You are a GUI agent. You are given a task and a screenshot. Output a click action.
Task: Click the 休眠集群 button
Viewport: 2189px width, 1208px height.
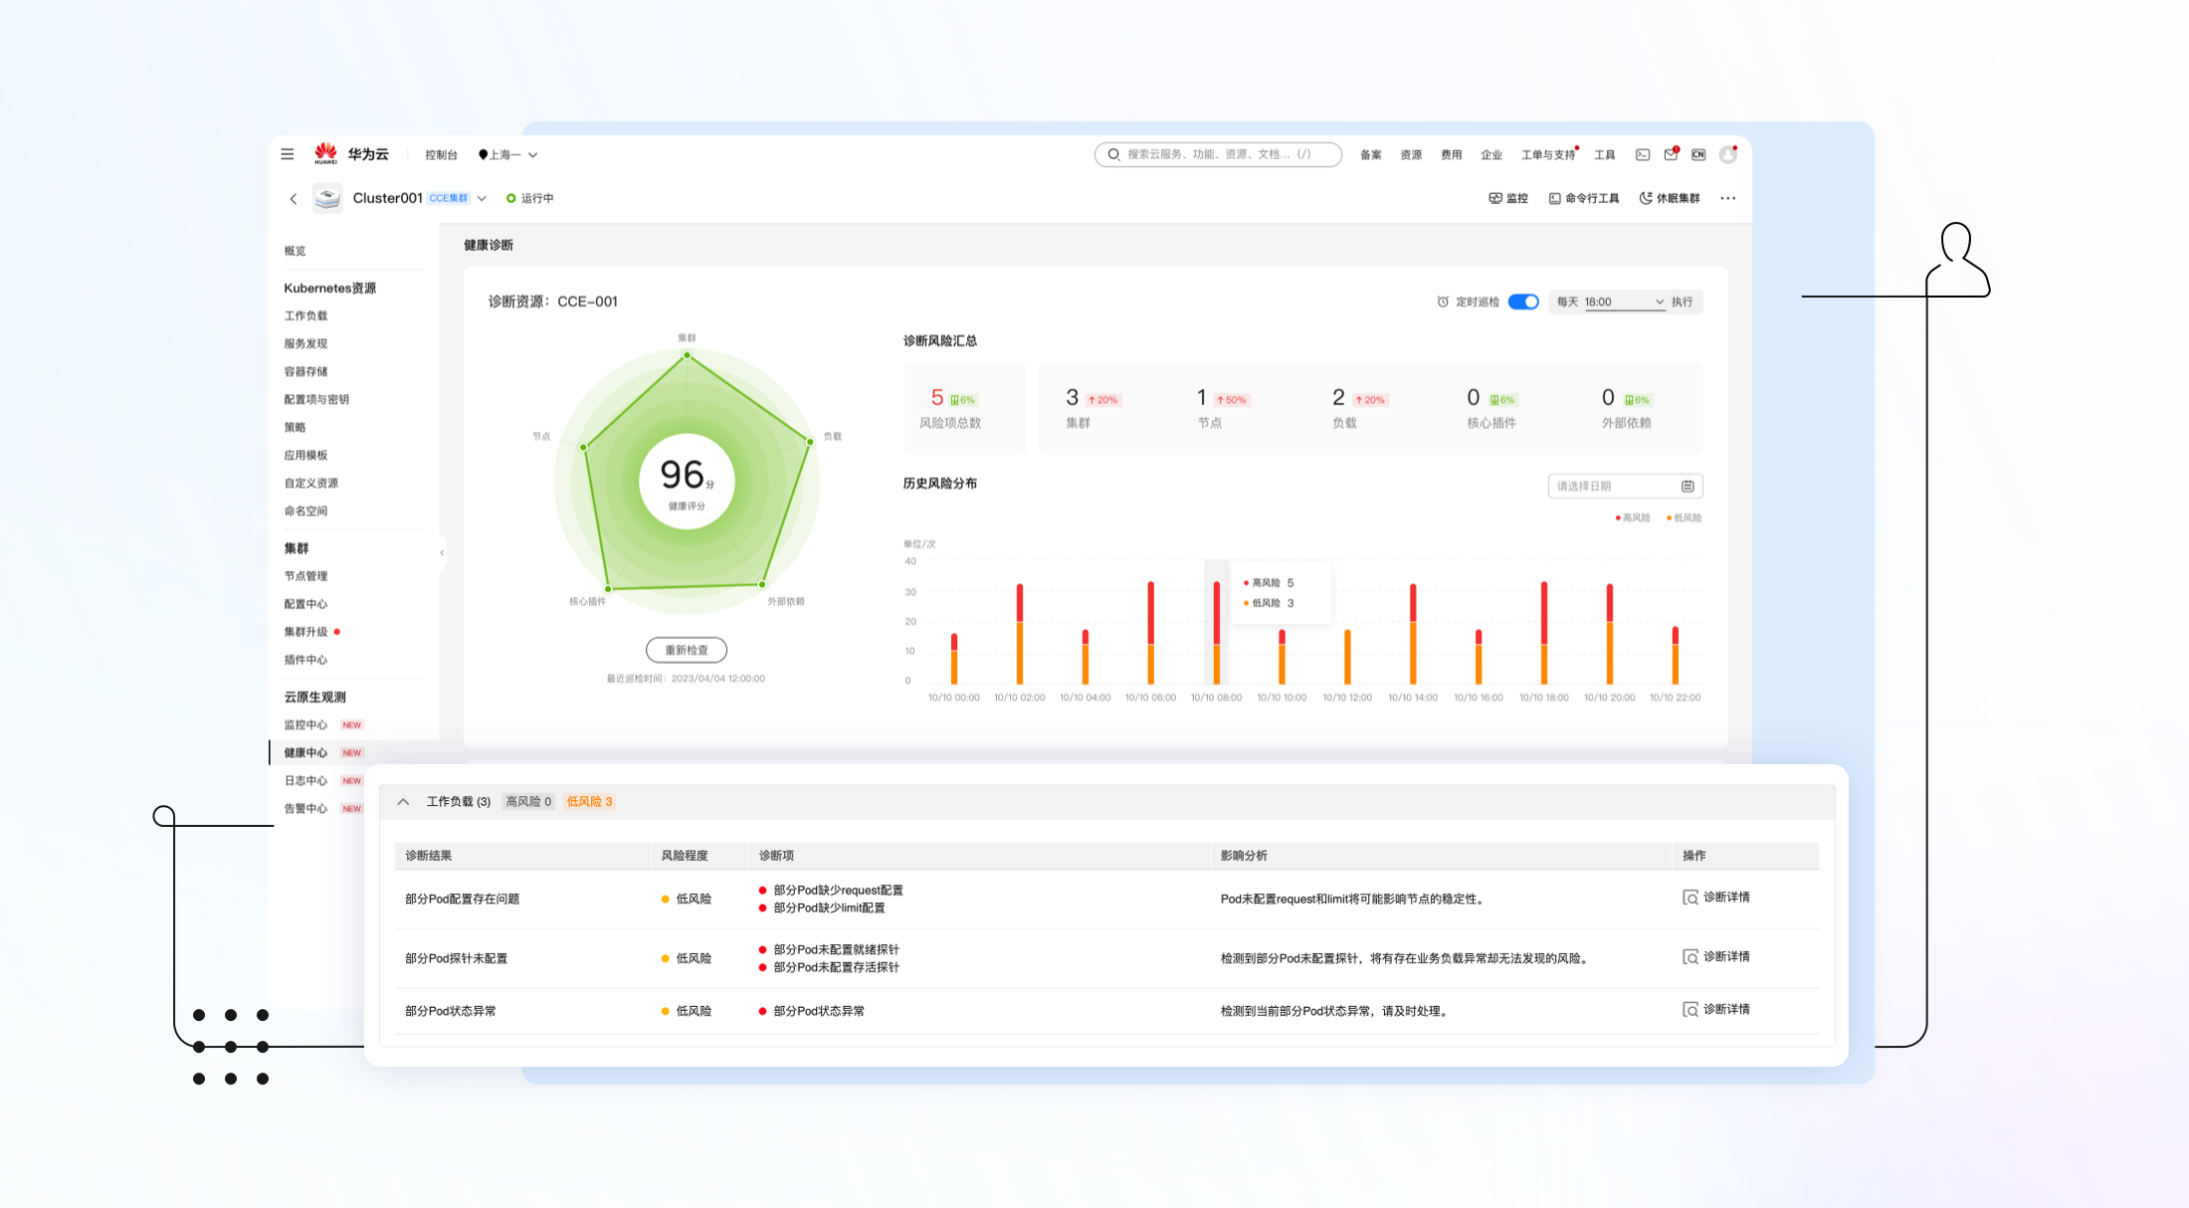1670,198
